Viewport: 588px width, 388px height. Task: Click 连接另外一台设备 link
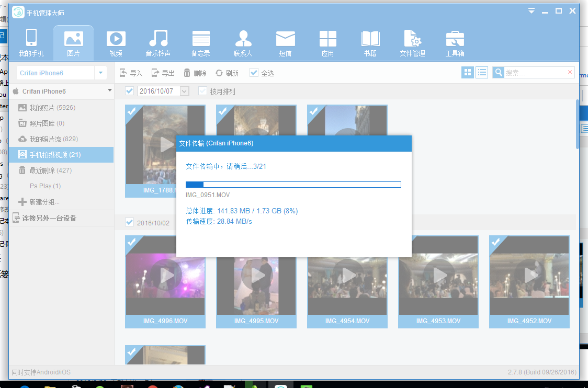tap(49, 218)
